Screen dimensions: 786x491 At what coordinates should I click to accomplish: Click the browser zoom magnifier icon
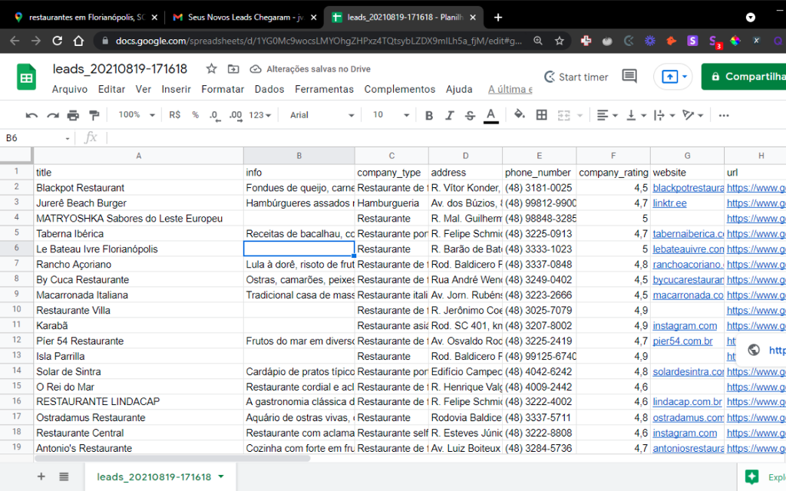click(538, 41)
